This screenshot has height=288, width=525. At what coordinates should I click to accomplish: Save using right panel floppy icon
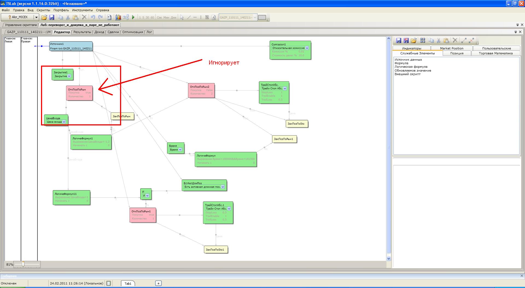coord(399,40)
